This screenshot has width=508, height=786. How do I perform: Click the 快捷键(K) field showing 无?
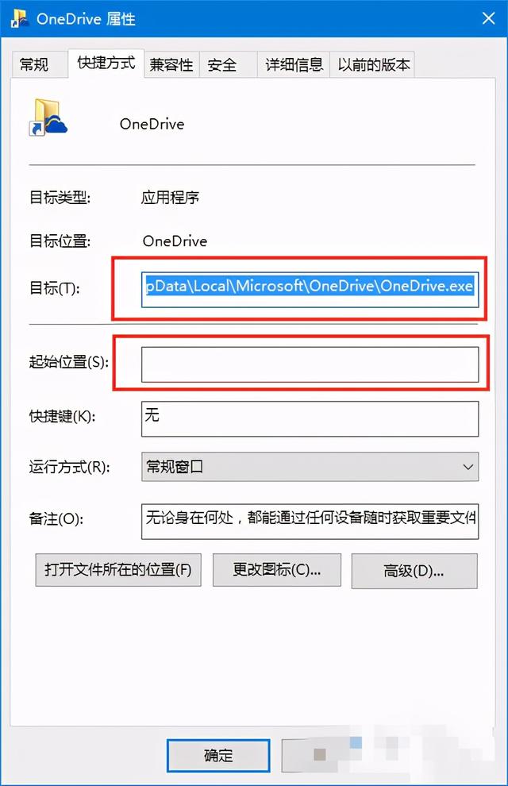tap(310, 418)
